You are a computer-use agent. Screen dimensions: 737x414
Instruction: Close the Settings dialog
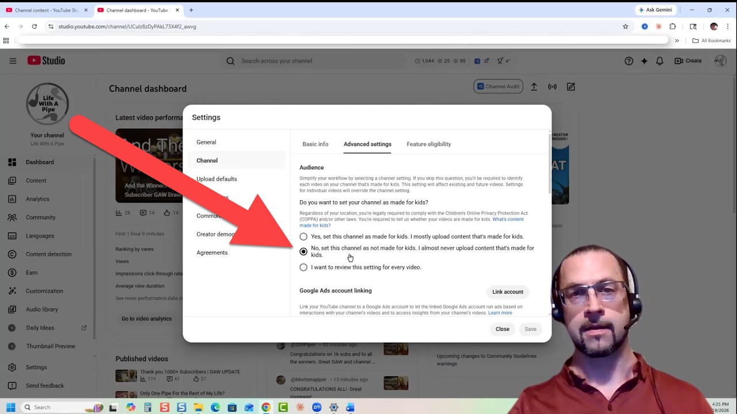pos(503,329)
